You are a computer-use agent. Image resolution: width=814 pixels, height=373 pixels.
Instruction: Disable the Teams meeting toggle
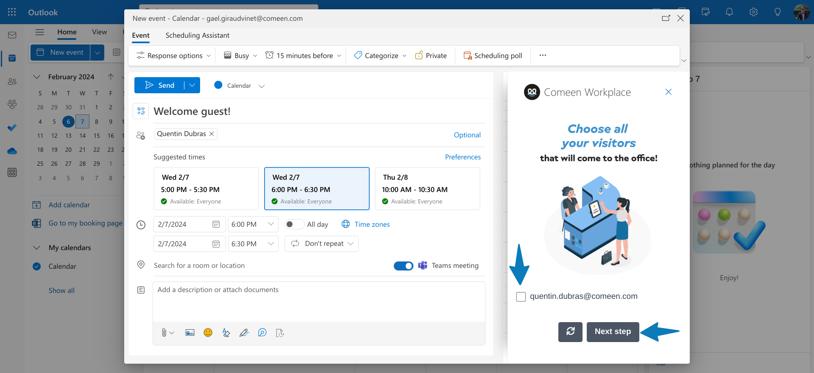point(404,266)
